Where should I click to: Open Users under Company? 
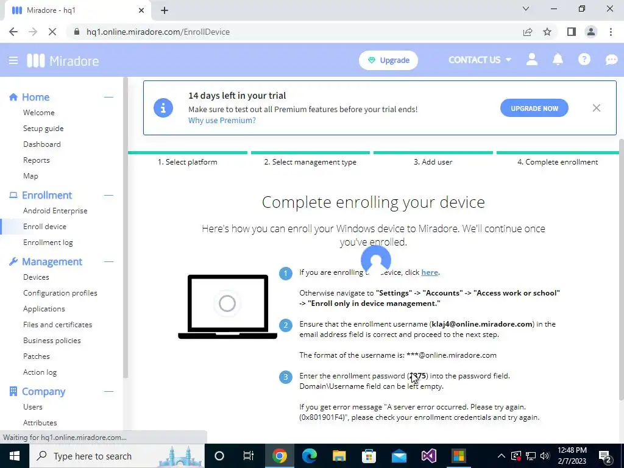(x=33, y=406)
